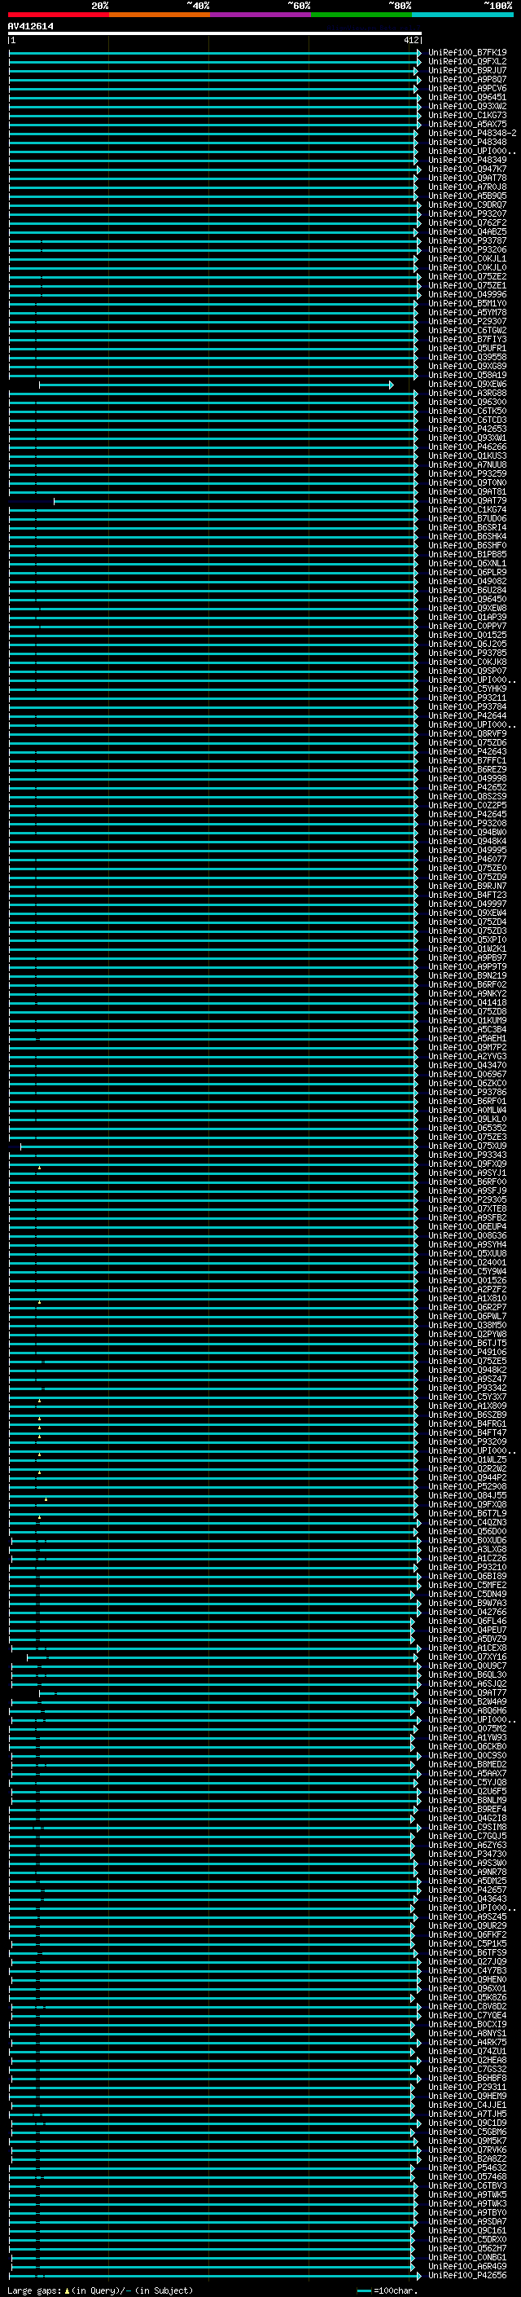Open the UniRef100_O49082 entry
Screen dimensions: 521x2297
[x=466, y=582]
